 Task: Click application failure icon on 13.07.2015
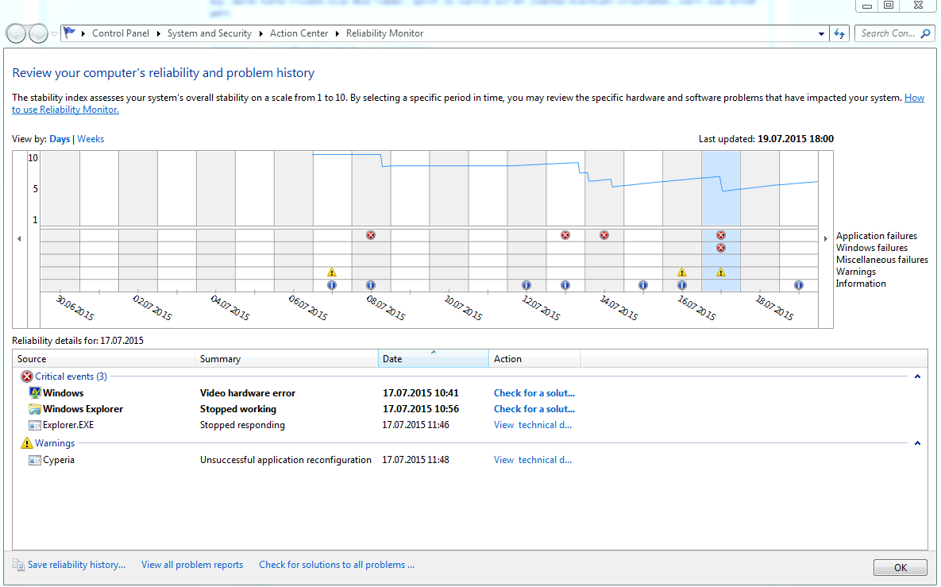[565, 235]
